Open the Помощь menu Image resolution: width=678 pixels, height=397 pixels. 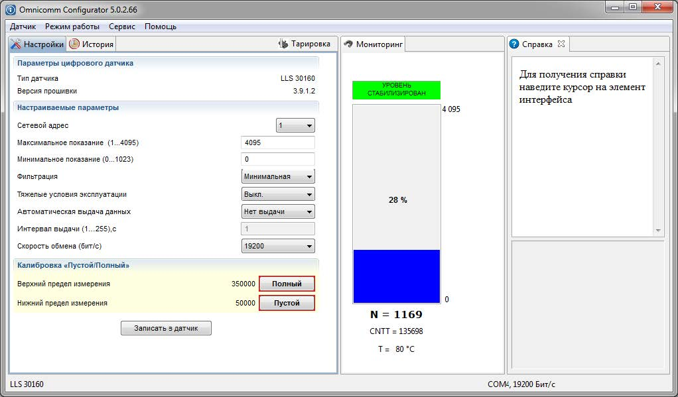pyautogui.click(x=161, y=27)
